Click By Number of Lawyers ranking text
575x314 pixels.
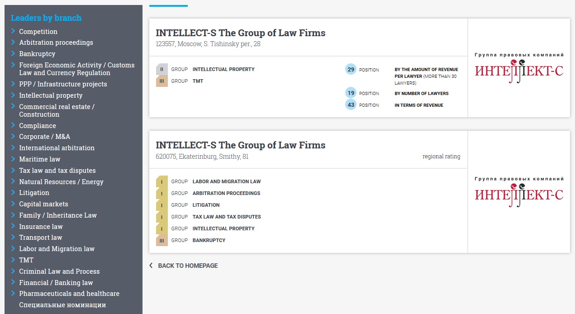click(422, 94)
